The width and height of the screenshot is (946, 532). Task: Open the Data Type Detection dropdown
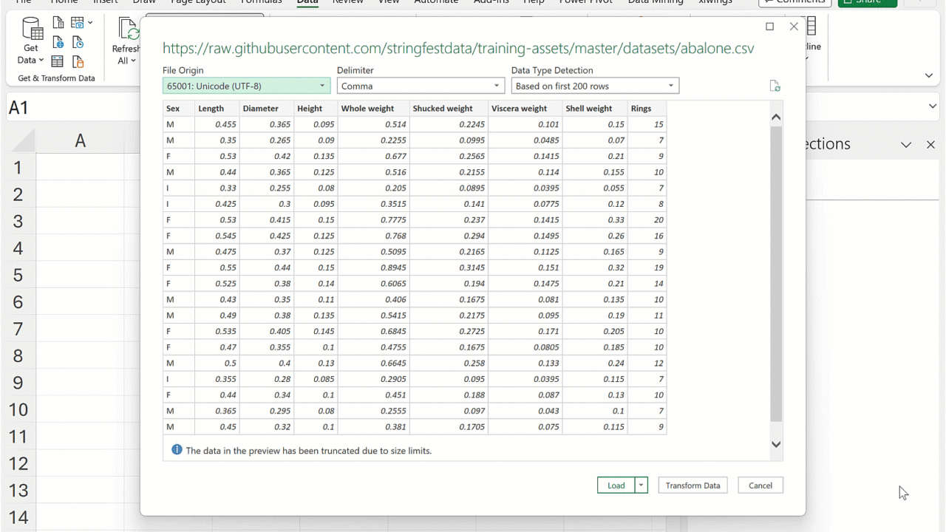595,86
